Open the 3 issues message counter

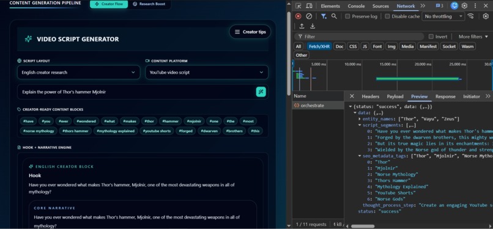pos(440,5)
